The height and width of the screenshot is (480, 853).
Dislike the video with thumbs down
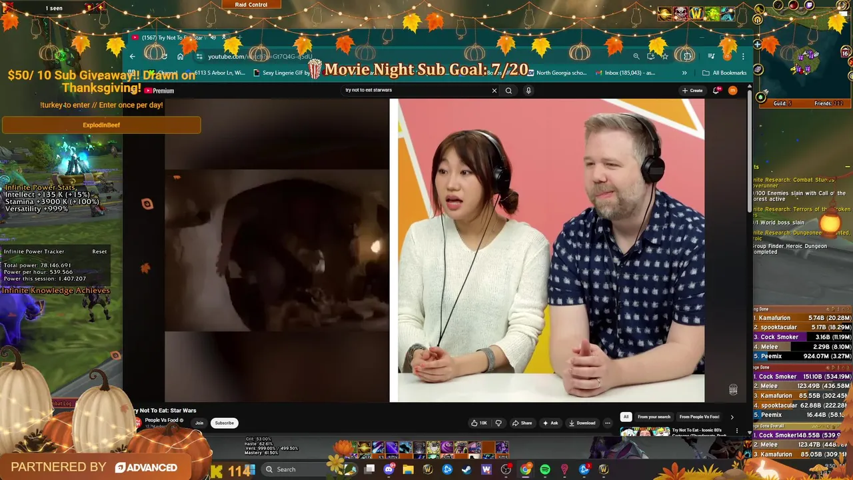coord(498,423)
